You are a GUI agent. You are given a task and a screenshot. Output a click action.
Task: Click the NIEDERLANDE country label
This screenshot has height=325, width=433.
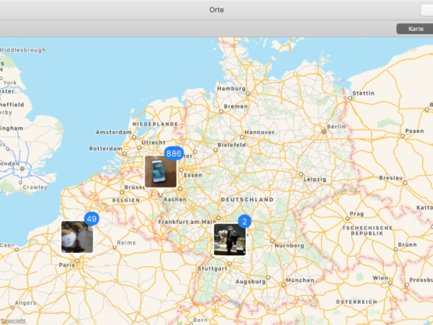pos(155,124)
